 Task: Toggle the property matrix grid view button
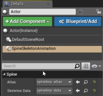86,66
